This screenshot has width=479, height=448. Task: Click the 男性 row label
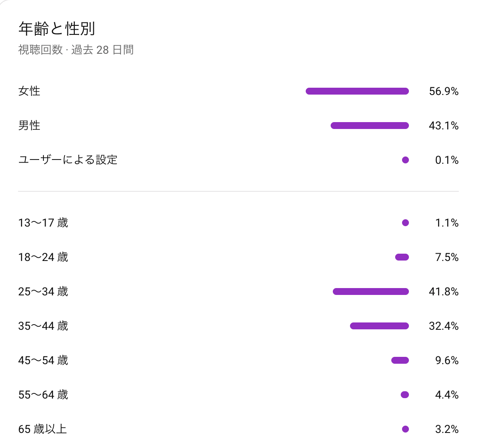click(x=29, y=126)
